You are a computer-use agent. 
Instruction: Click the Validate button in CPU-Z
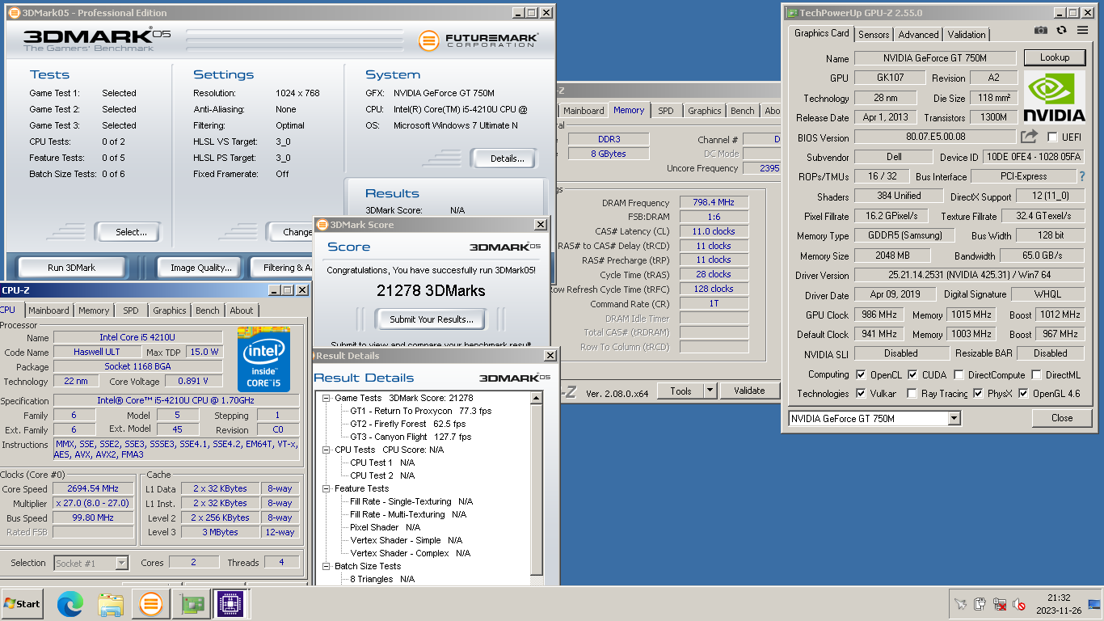(x=749, y=391)
